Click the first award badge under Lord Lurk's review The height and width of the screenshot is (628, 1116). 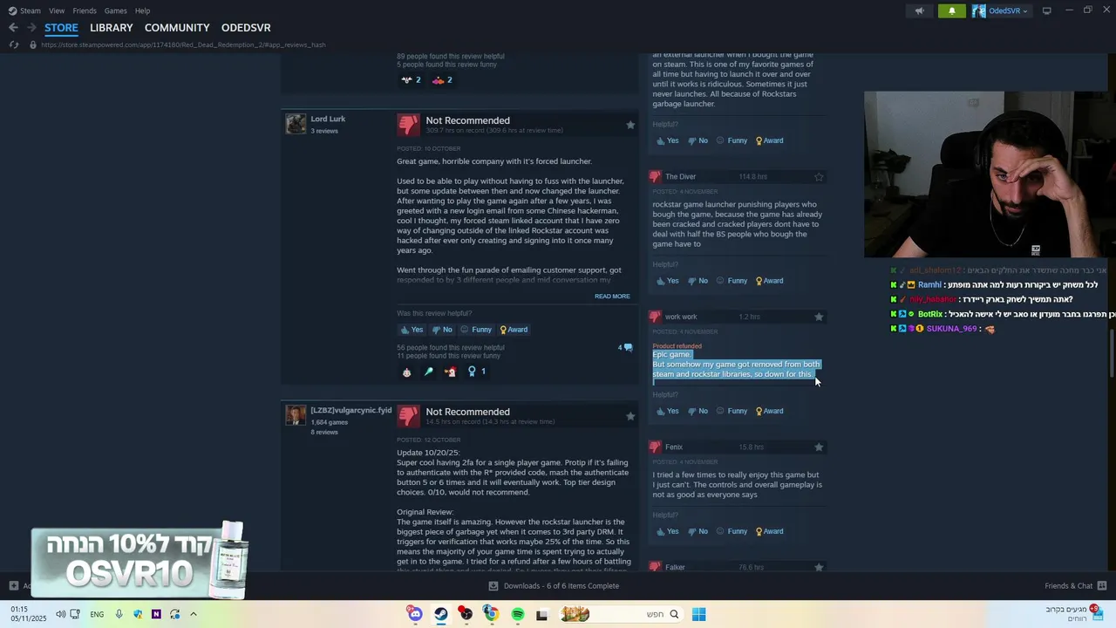point(406,372)
